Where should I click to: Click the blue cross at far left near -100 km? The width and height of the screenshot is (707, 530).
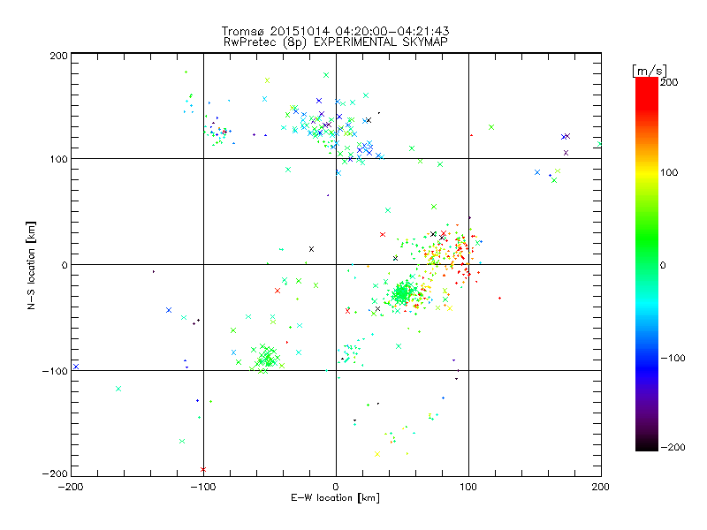coord(76,367)
